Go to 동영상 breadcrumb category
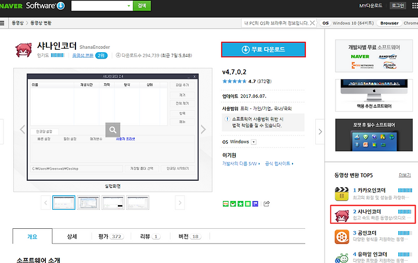Image resolution: width=418 pixels, height=263 pixels. point(17,23)
